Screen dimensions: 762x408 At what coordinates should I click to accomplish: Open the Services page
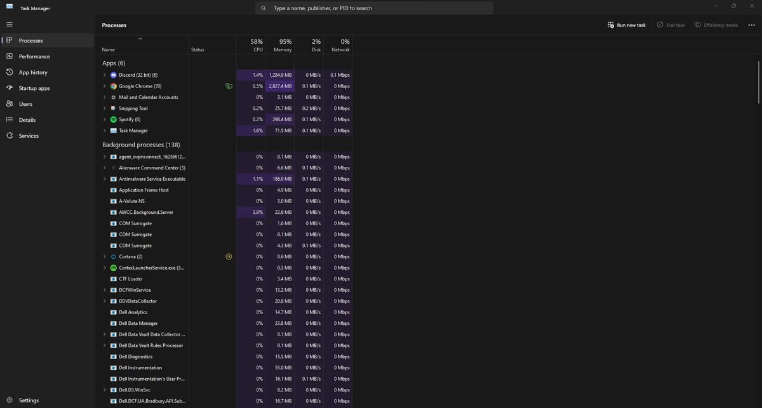point(28,136)
